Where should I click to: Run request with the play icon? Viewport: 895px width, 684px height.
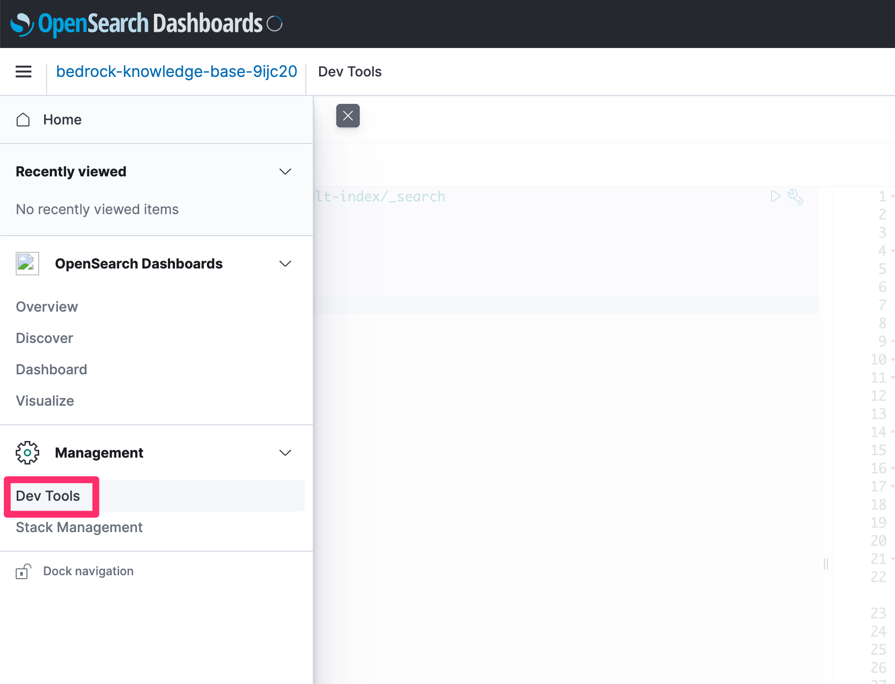pos(775,196)
